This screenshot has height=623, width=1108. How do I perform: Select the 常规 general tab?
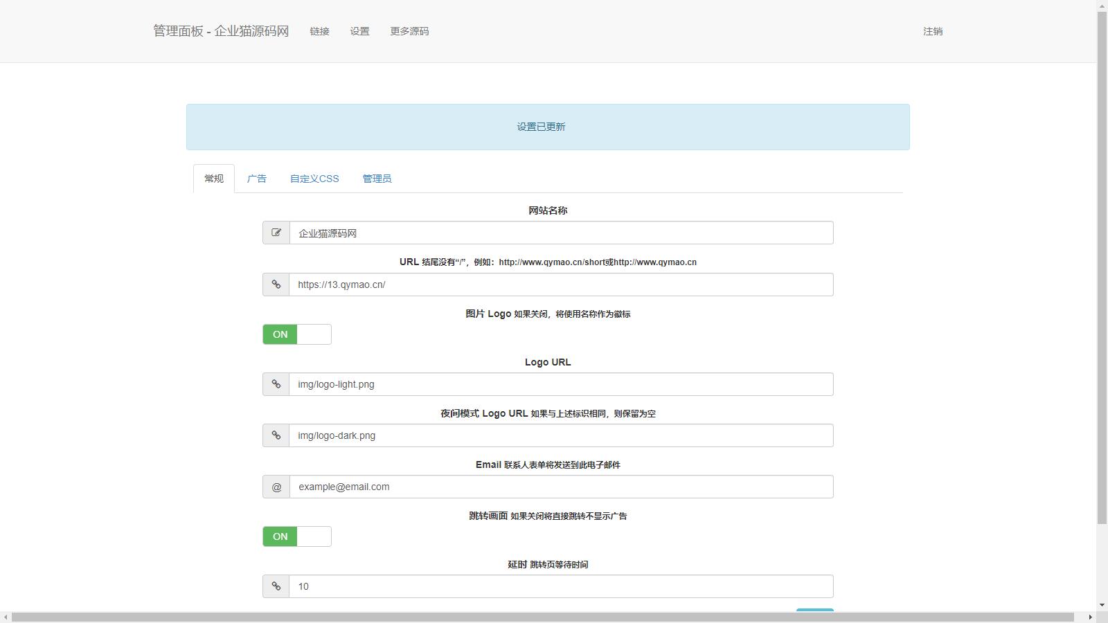point(214,179)
